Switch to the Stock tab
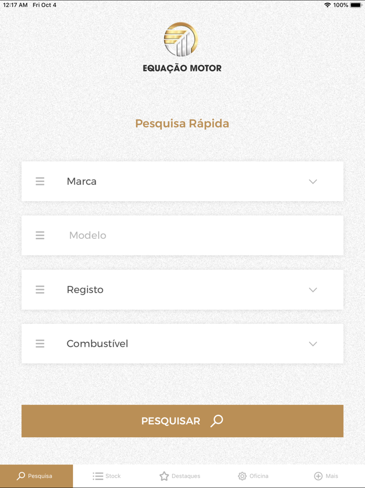Viewport: 365px width, 488px height. [106, 476]
